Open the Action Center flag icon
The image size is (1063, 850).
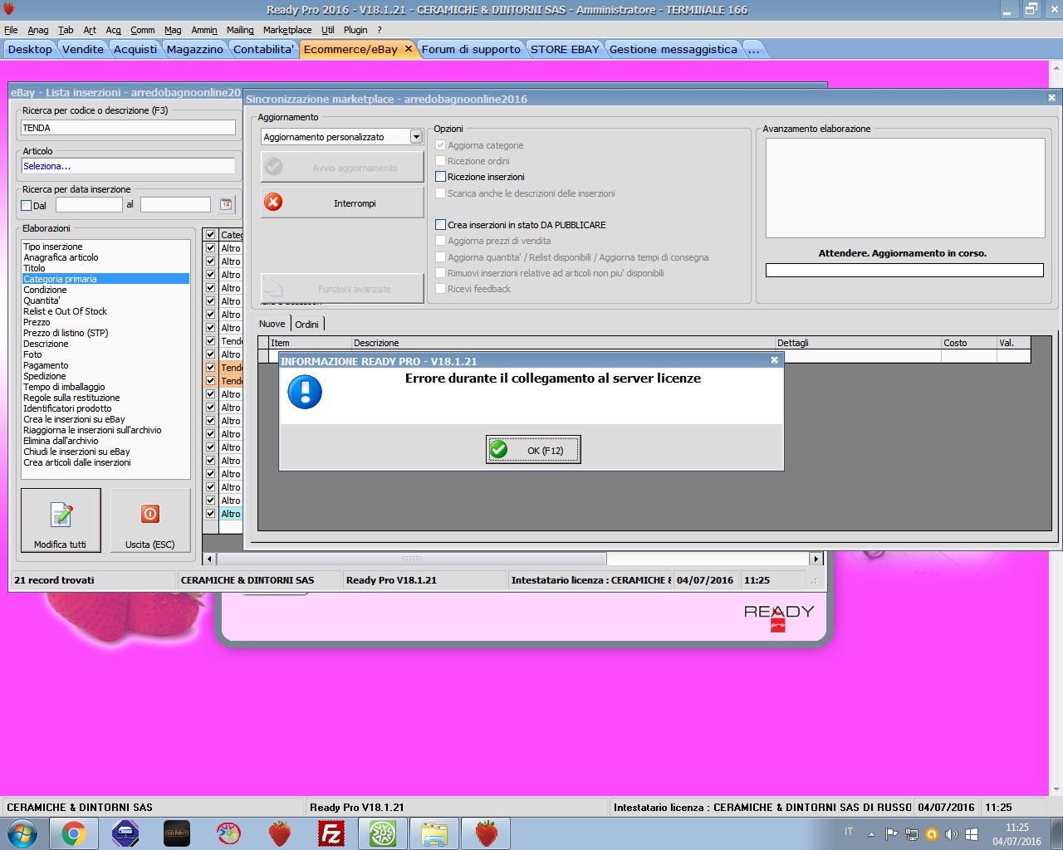click(x=892, y=834)
